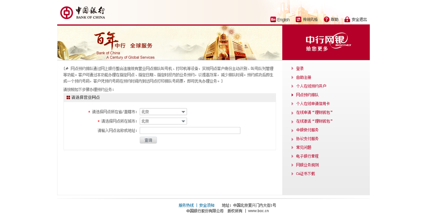Viewport: 427px width, 219px height.
Task: Select 网点预约排队 menu item
Action: [x=307, y=95]
